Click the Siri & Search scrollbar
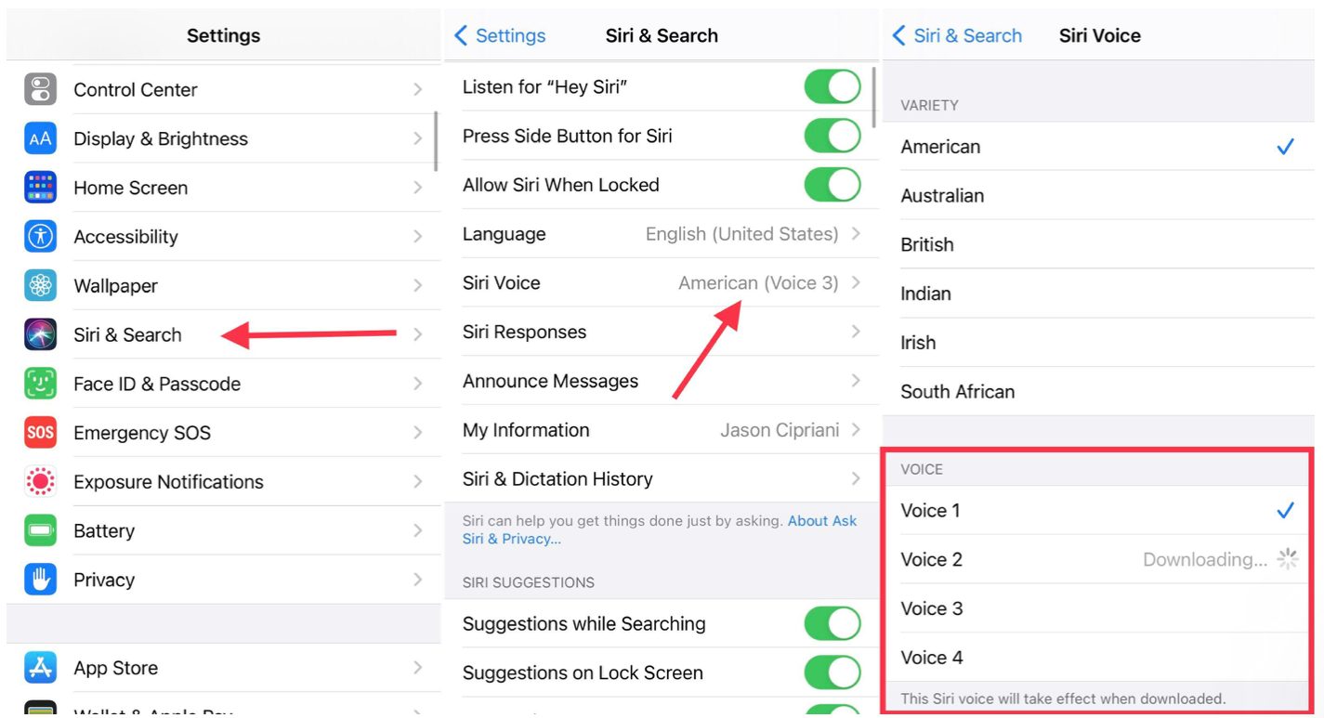This screenshot has width=1324, height=718. click(x=875, y=97)
